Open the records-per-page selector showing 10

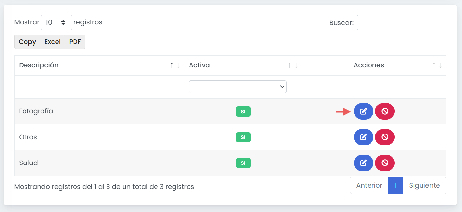56,22
